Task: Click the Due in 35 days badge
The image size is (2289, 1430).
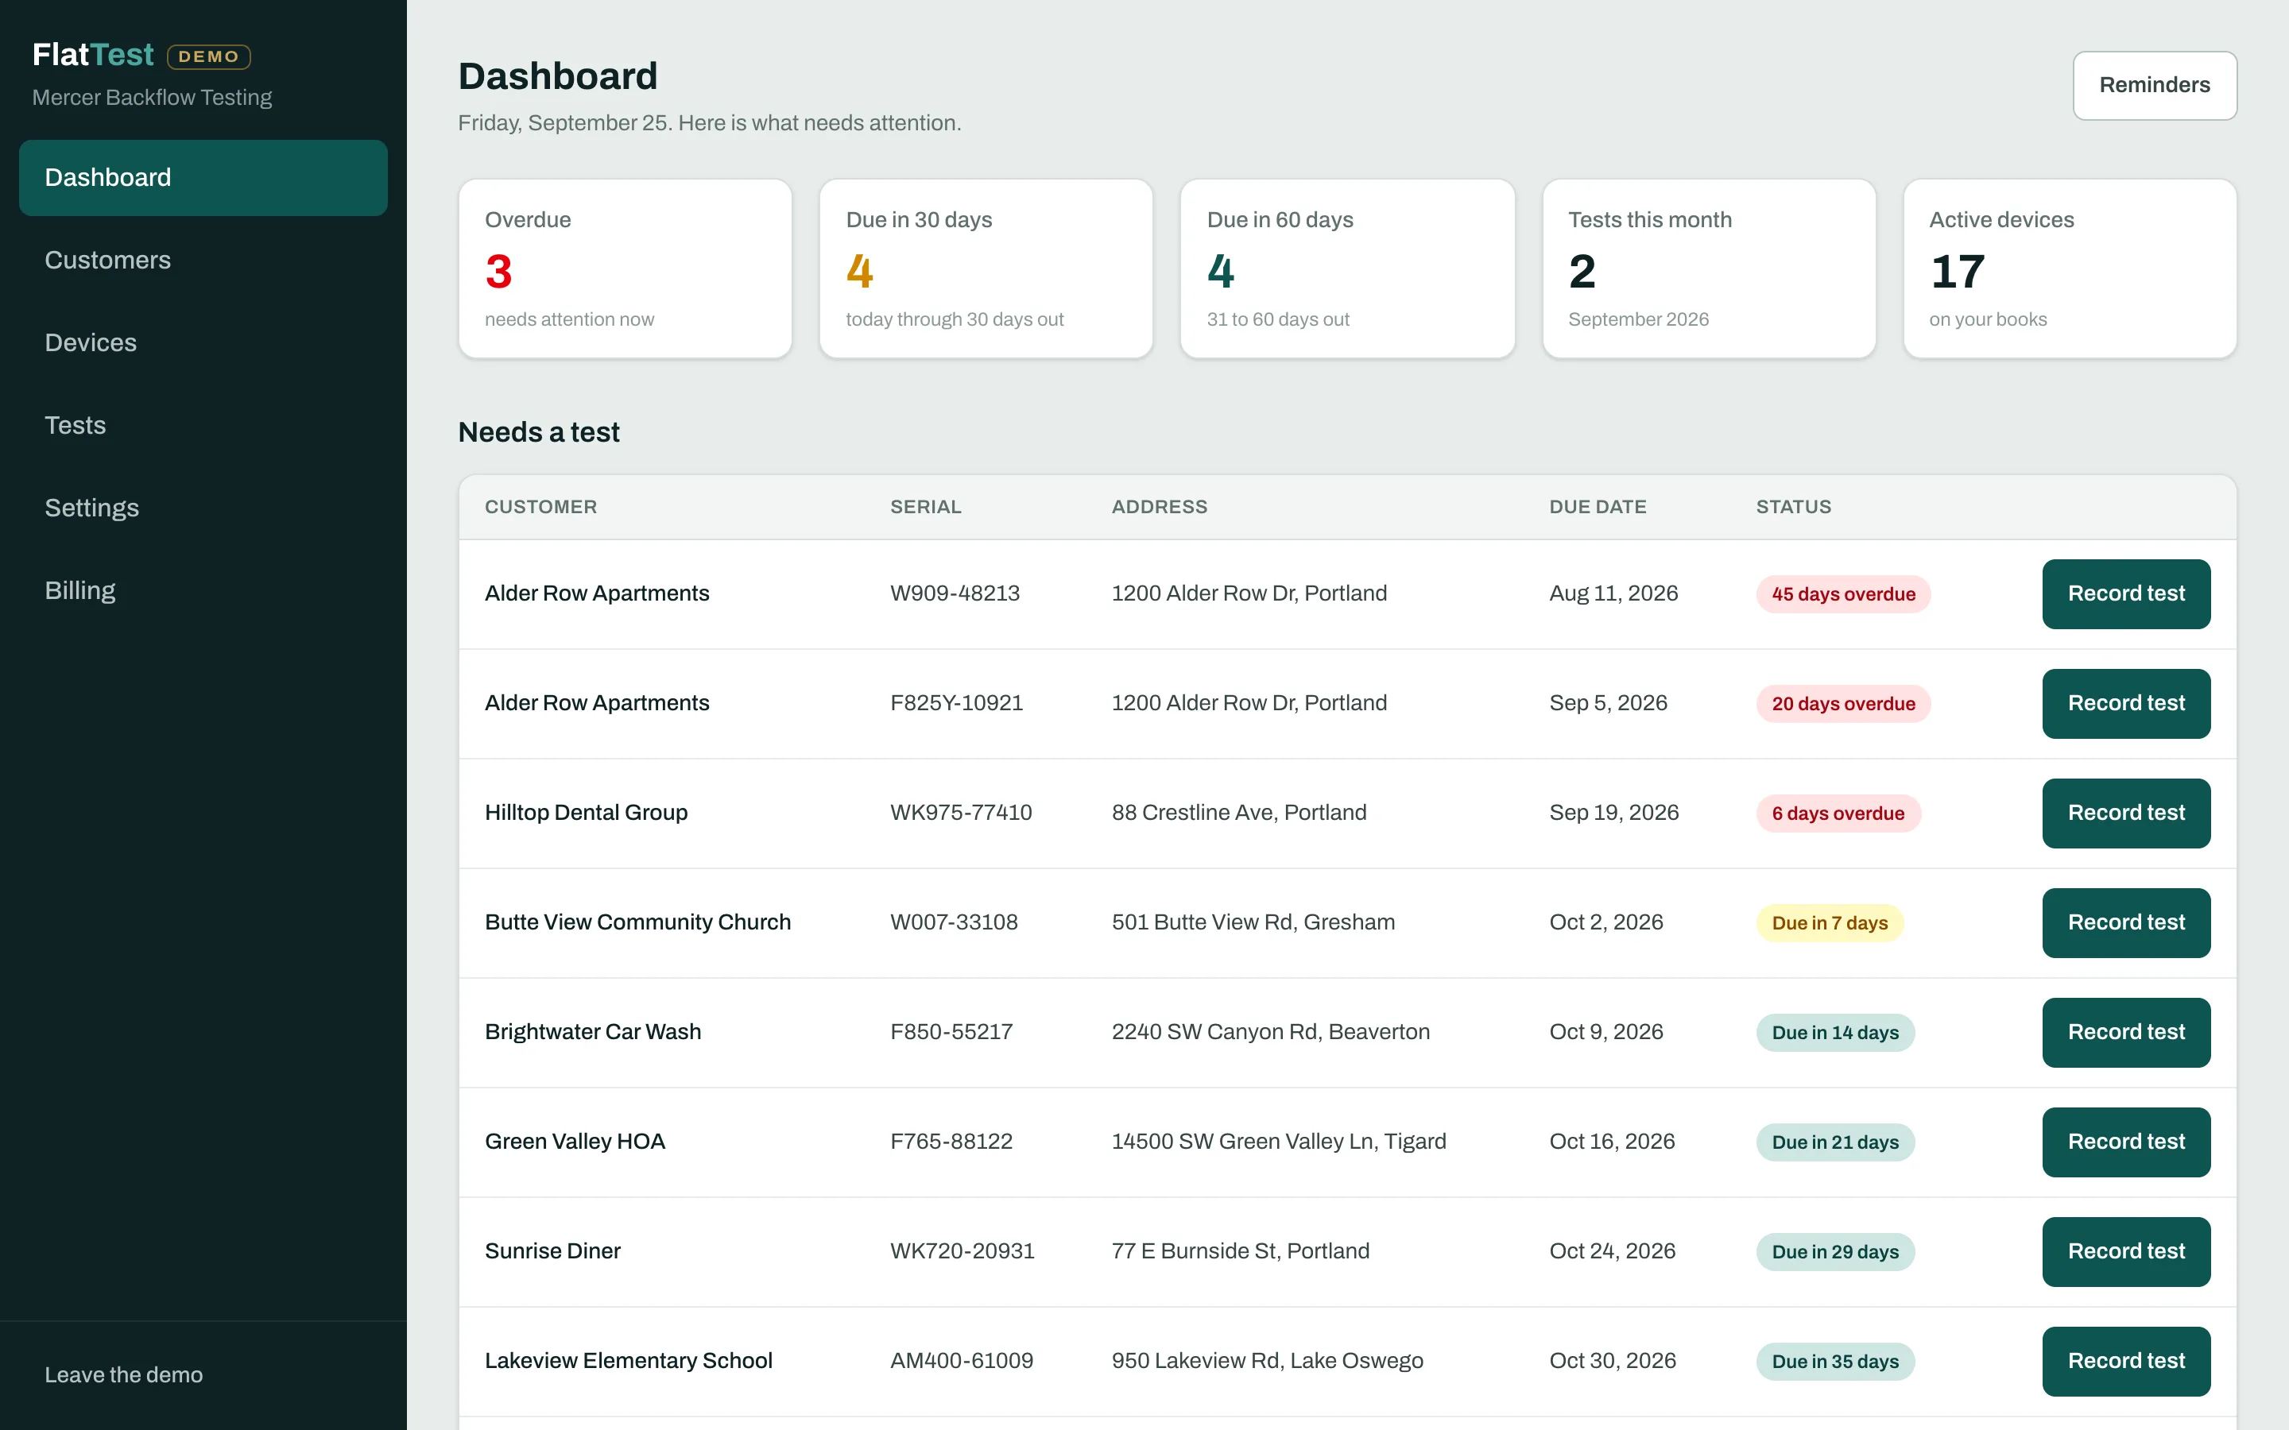Action: 1835,1362
